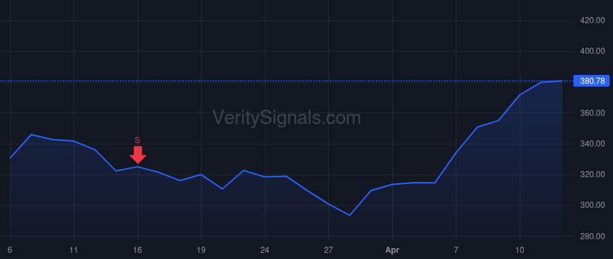The image size is (613, 259).
Task: Click the 280.00 price axis label
Action: click(593, 237)
